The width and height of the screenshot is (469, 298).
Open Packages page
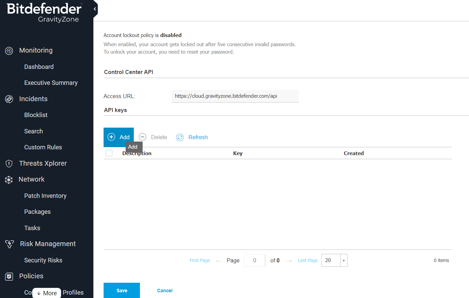[x=37, y=212]
